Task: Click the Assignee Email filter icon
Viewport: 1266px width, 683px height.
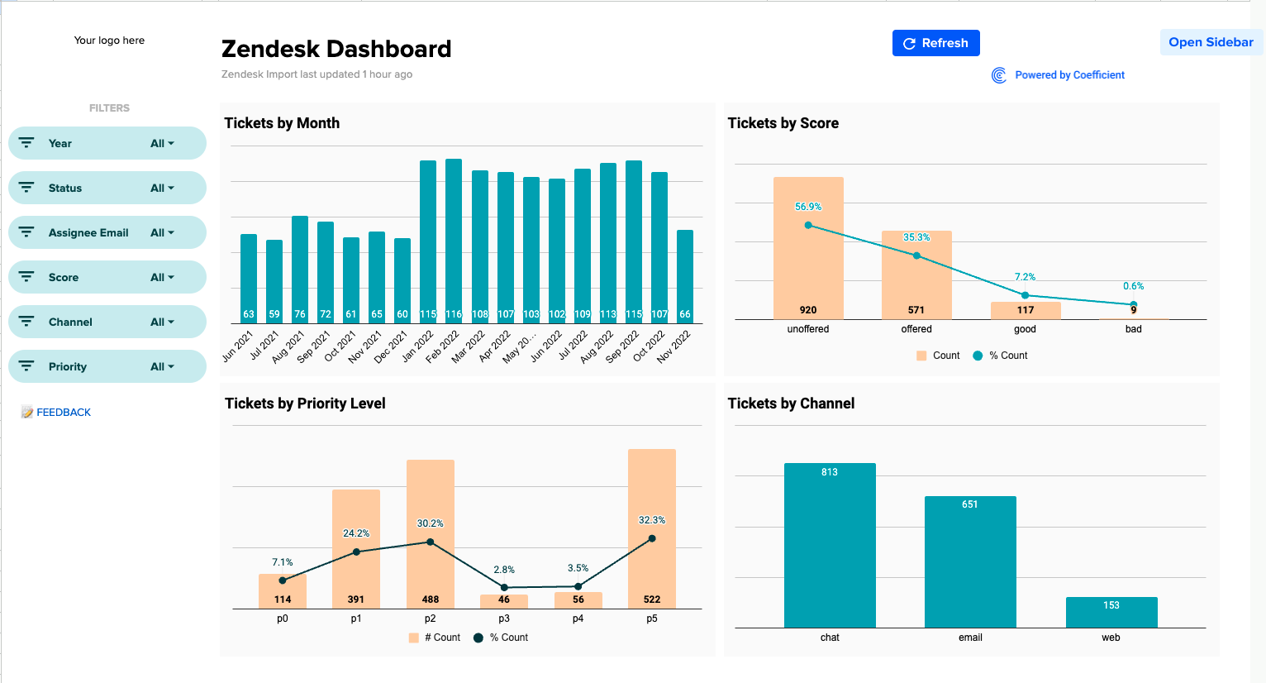Action: pyautogui.click(x=26, y=232)
